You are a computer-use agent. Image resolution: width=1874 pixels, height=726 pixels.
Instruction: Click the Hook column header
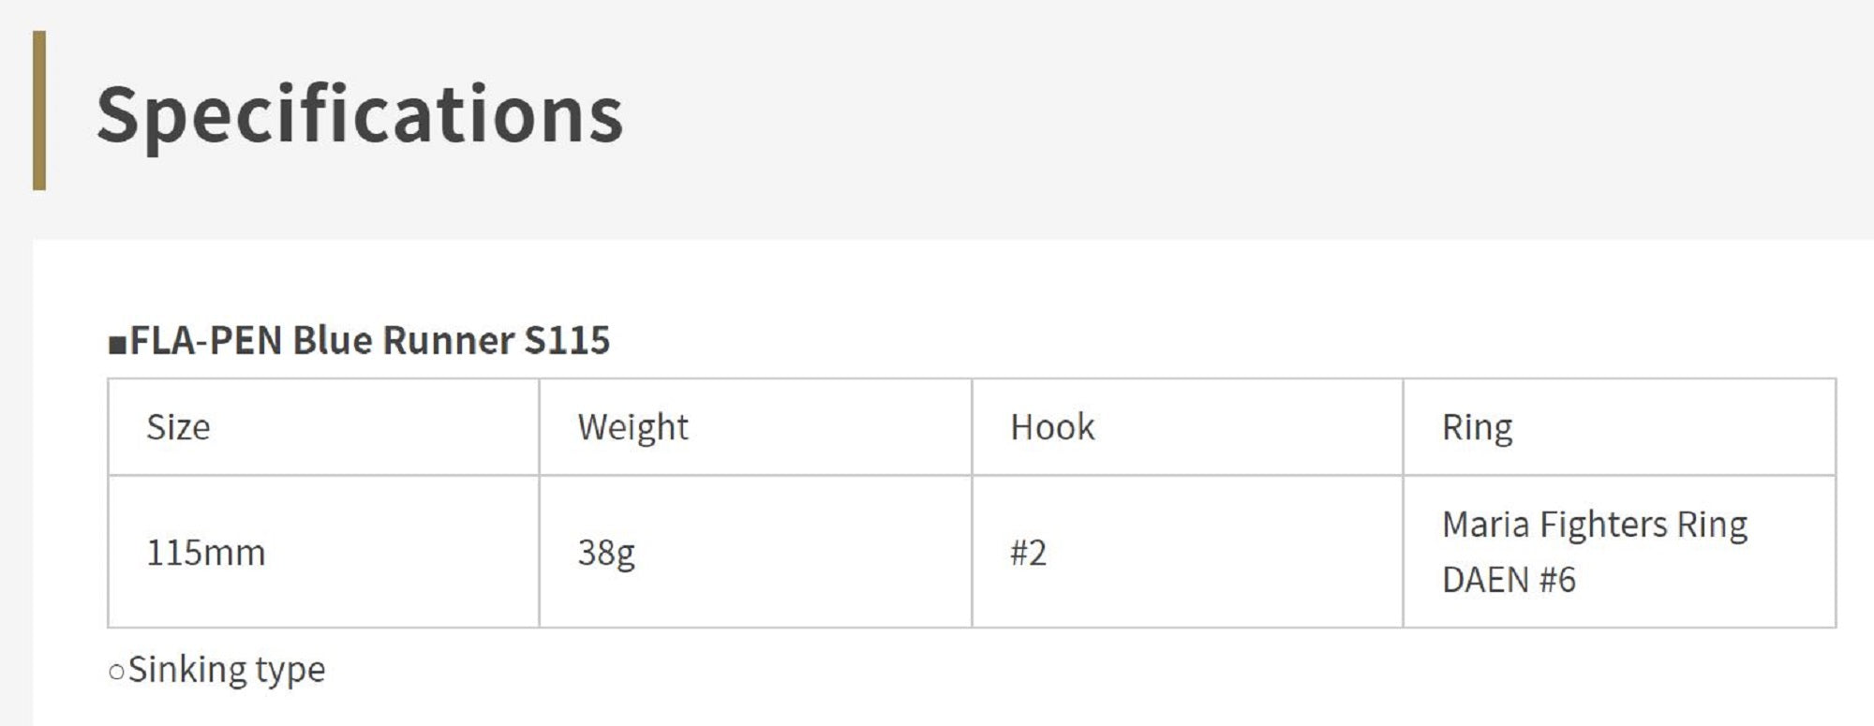click(1051, 427)
